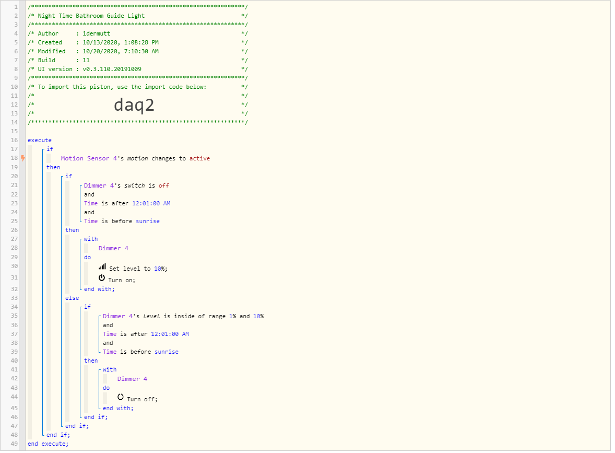Image resolution: width=615 pixels, height=453 pixels.
Task: Click the Author 1dermutt comment line
Action: pos(138,34)
